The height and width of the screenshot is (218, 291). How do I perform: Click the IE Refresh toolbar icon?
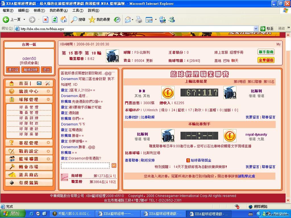point(55,19)
